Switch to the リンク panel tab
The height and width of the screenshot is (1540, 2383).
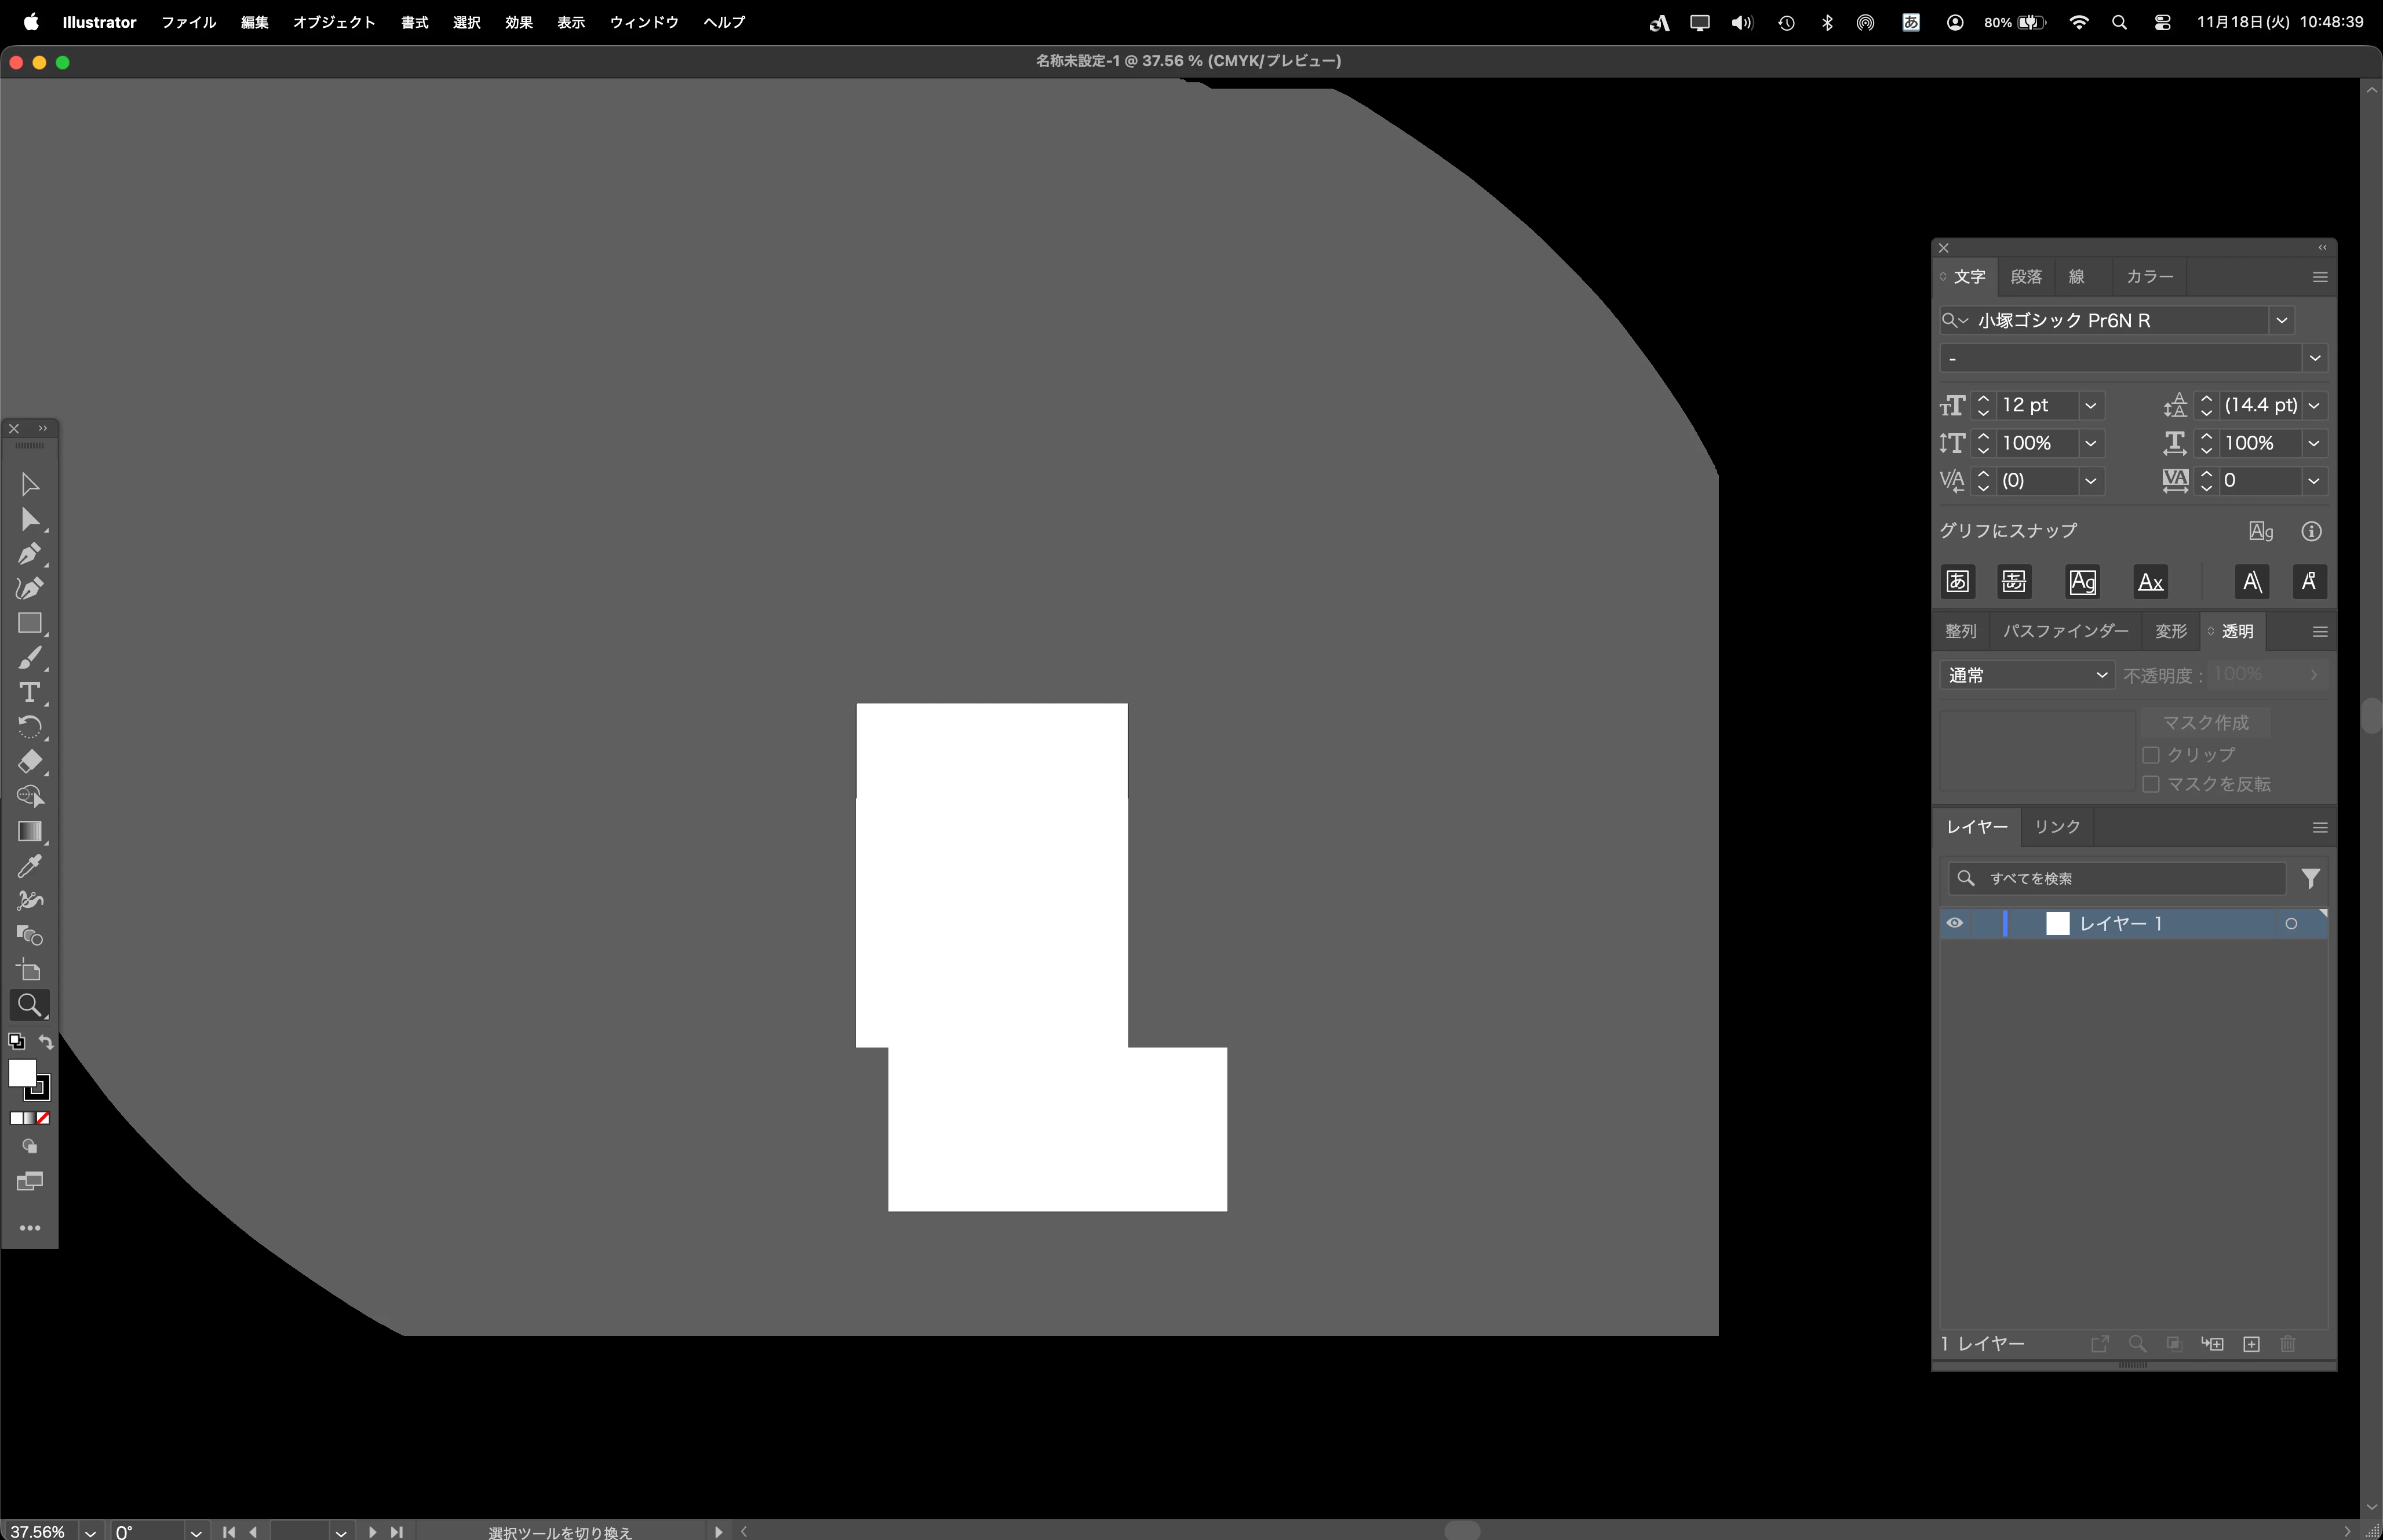coord(2056,827)
